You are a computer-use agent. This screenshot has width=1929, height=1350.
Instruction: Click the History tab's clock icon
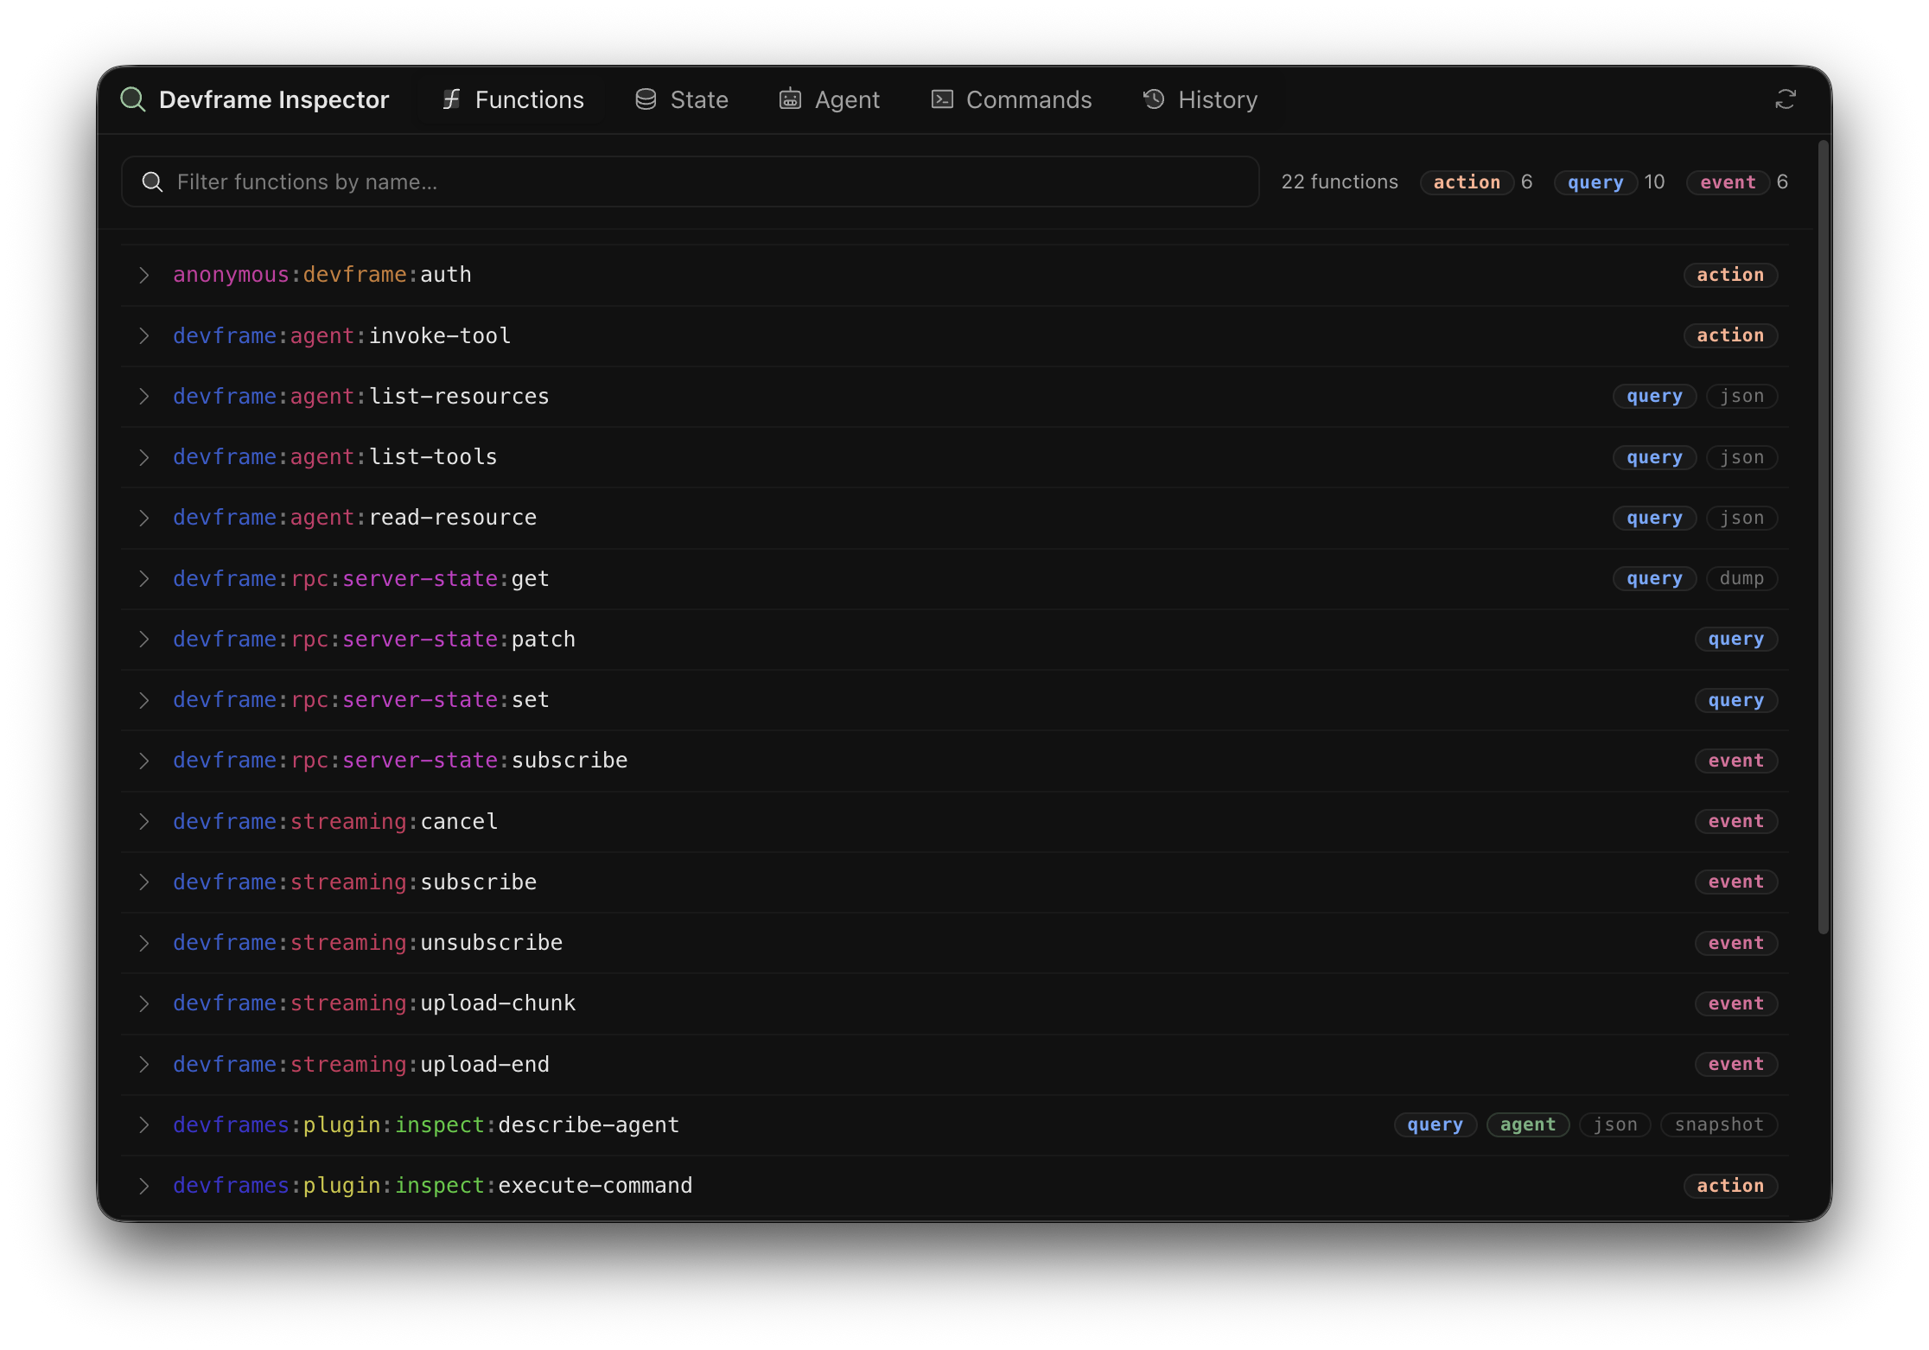click(1154, 99)
